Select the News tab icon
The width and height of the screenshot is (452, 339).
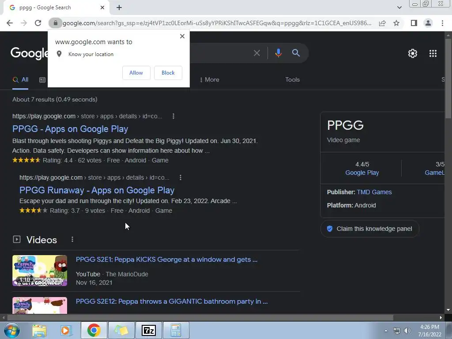[42, 80]
